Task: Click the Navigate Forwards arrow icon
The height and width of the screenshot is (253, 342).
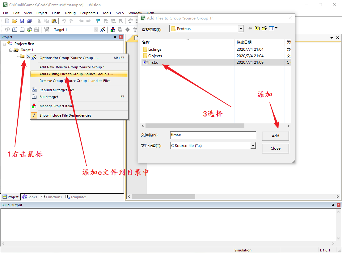Action: coord(88,21)
